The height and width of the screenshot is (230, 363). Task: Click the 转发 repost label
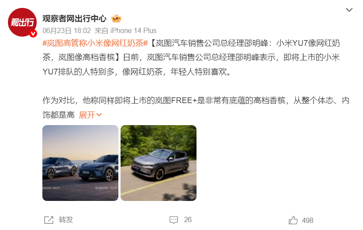coord(66,219)
